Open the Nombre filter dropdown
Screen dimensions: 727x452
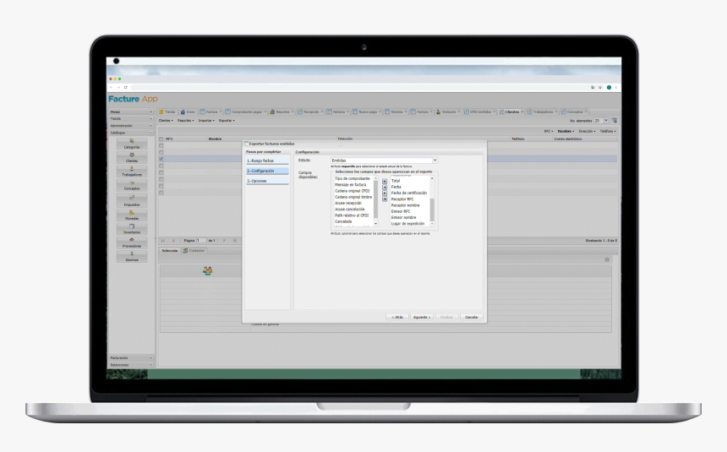(x=566, y=131)
